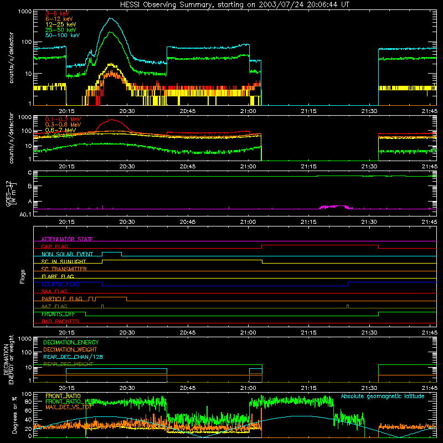The image size is (443, 443).
Task: Click counts/s/detector title of the MeV plot
Action: pos(11,138)
